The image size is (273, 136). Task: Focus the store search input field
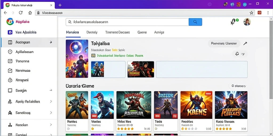pos(127,22)
